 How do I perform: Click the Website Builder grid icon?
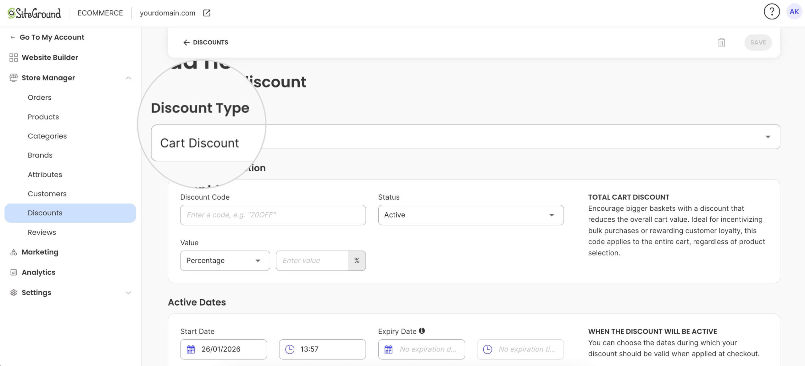pos(14,58)
